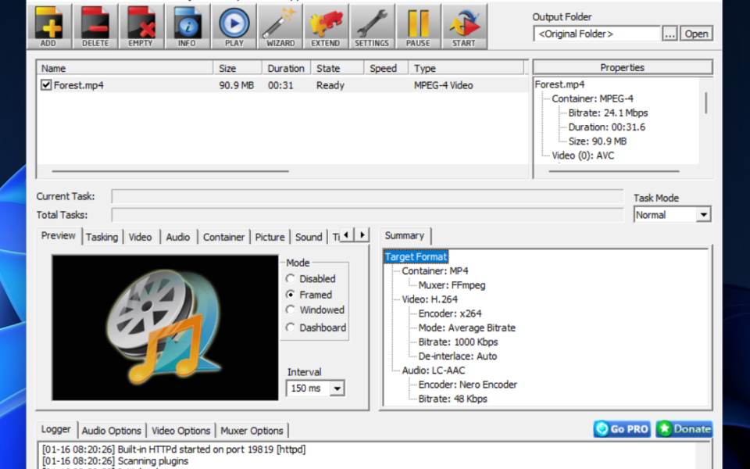Viewport: 750px width, 469px height.
Task: Select the Forest.mp4 file row
Action: [x=282, y=85]
